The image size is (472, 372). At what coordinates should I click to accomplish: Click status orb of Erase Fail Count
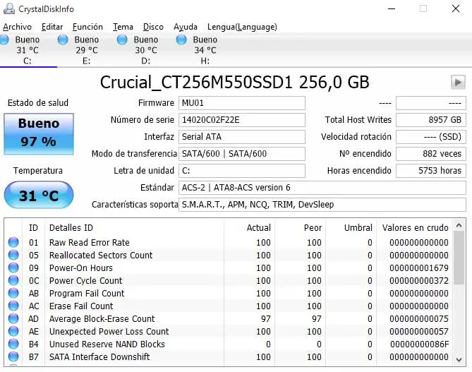point(13,306)
